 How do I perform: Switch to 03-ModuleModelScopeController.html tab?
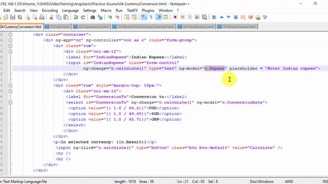click(143, 27)
